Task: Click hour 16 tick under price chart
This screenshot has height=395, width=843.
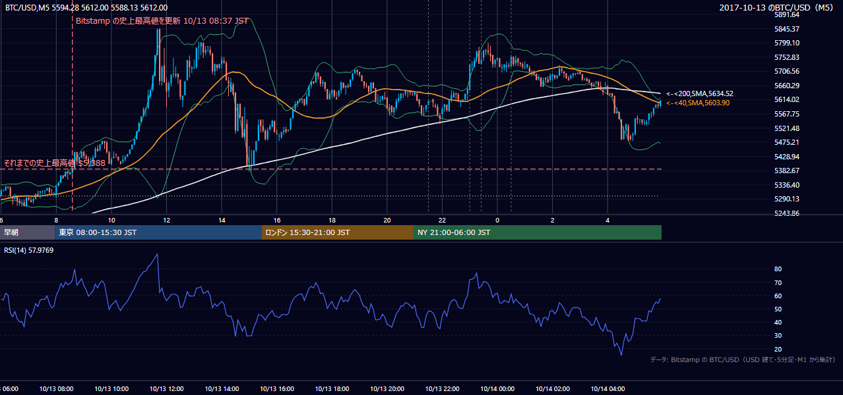Action: tap(277, 220)
